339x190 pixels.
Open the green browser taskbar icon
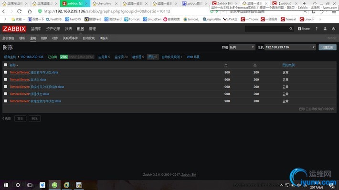pyautogui.click(x=54, y=185)
